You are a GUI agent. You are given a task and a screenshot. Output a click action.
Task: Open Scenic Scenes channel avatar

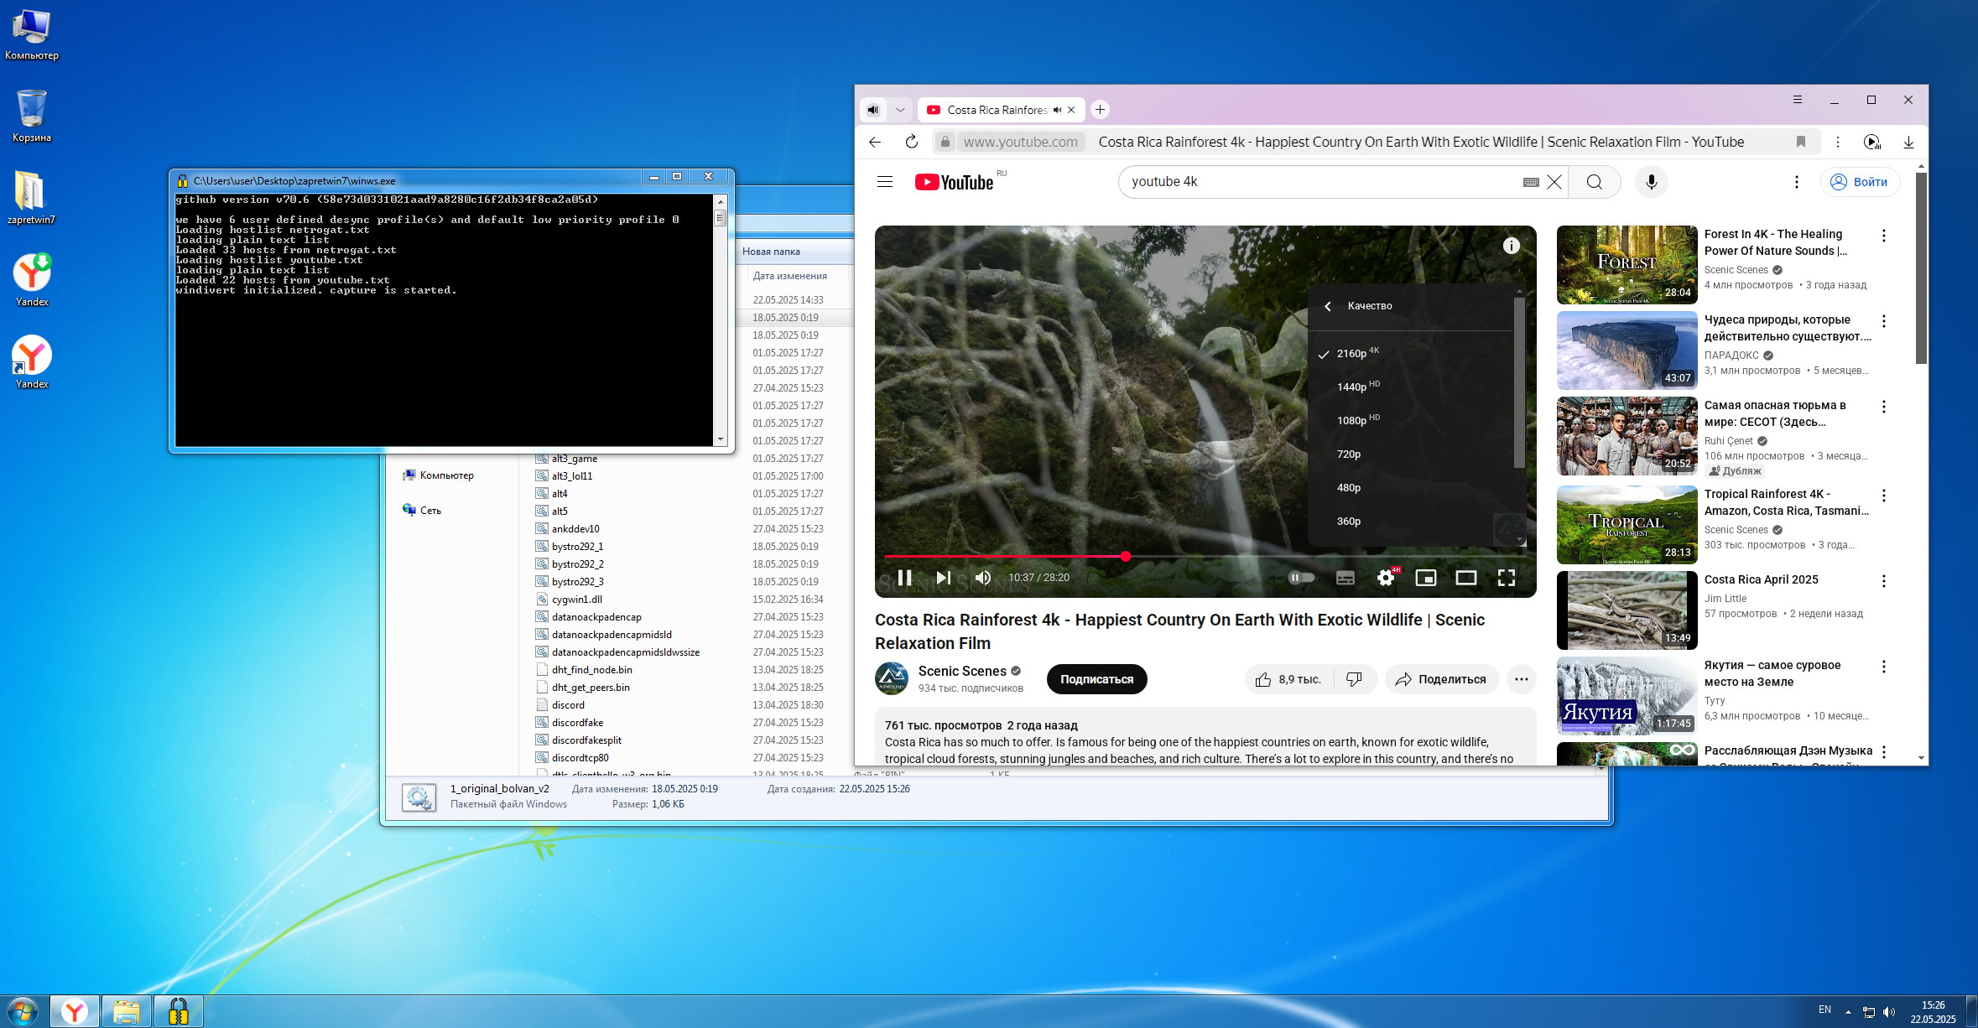point(891,679)
